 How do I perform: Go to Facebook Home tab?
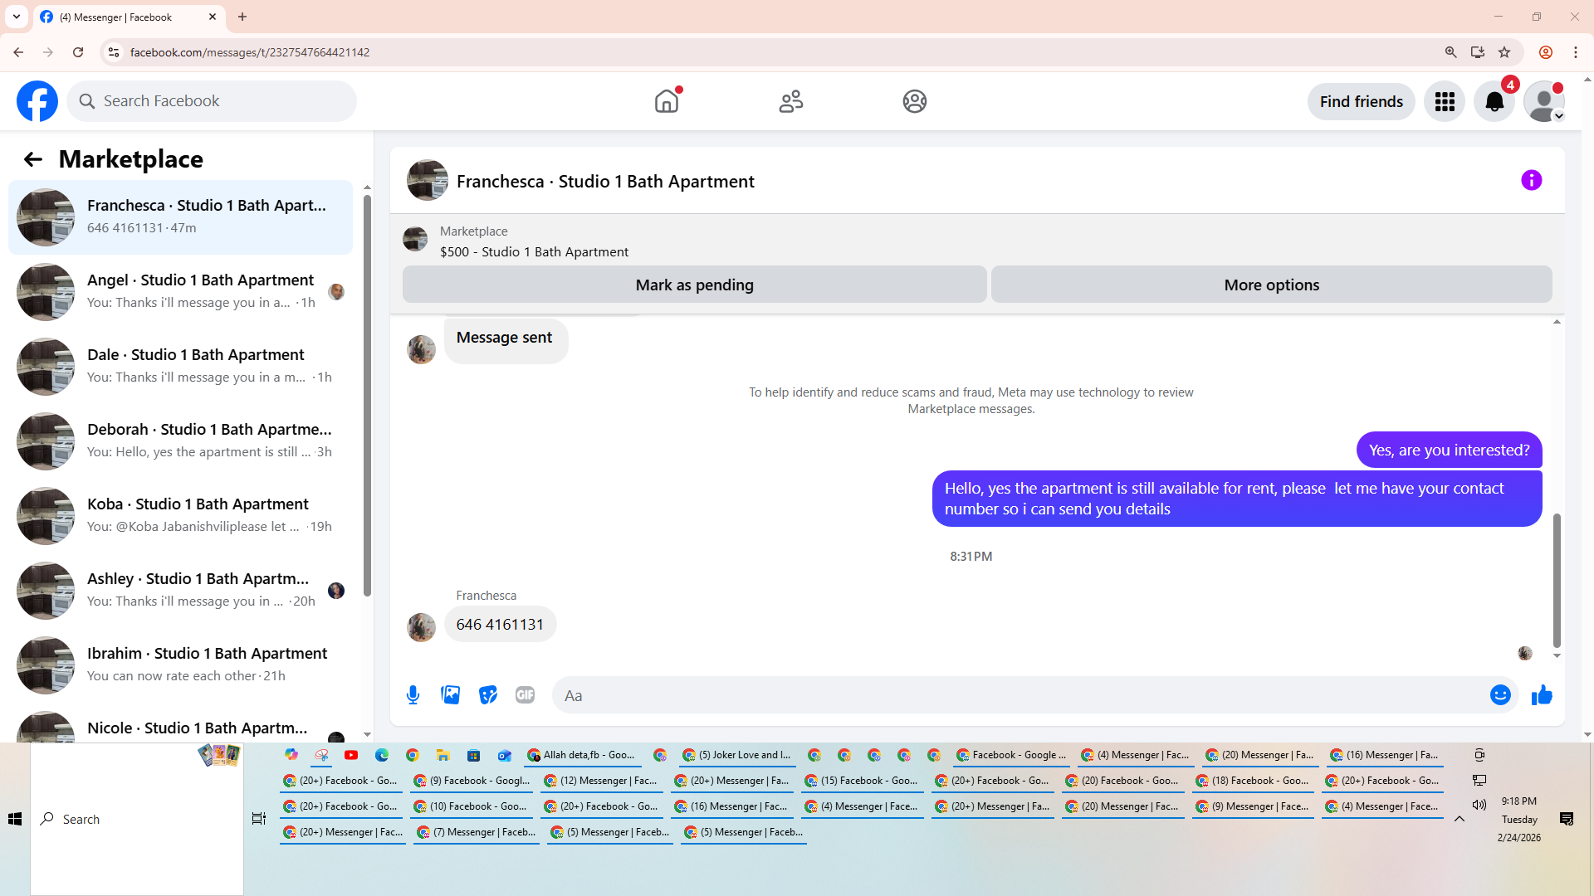point(666,101)
